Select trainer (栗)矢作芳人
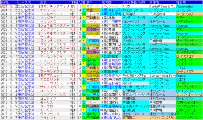This screenshot has height=120, width=203. (111, 76)
